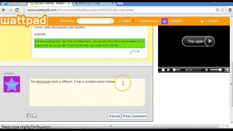233x131 pixels.
Task: Mute the video speaker icon
Action: [x=206, y=70]
